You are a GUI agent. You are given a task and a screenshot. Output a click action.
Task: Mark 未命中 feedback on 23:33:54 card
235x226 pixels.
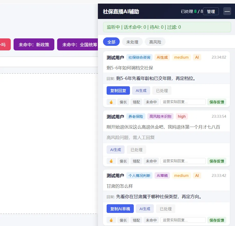(151, 161)
